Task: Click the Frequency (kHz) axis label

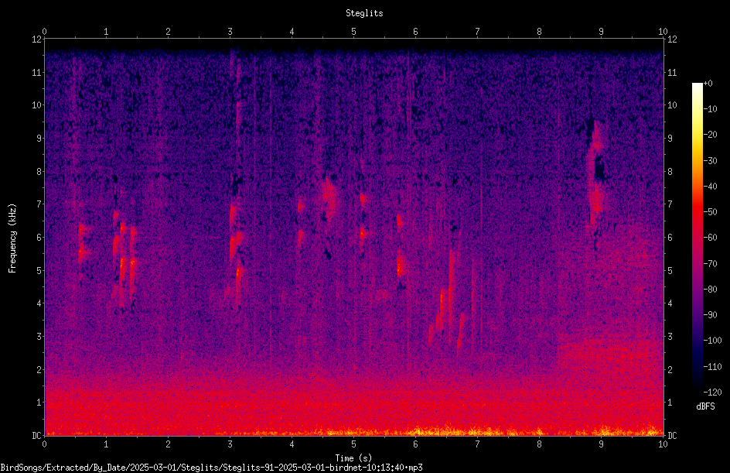Action: 12,238
